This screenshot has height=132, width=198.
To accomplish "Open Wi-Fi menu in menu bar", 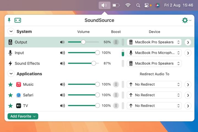I will tap(128, 5).
